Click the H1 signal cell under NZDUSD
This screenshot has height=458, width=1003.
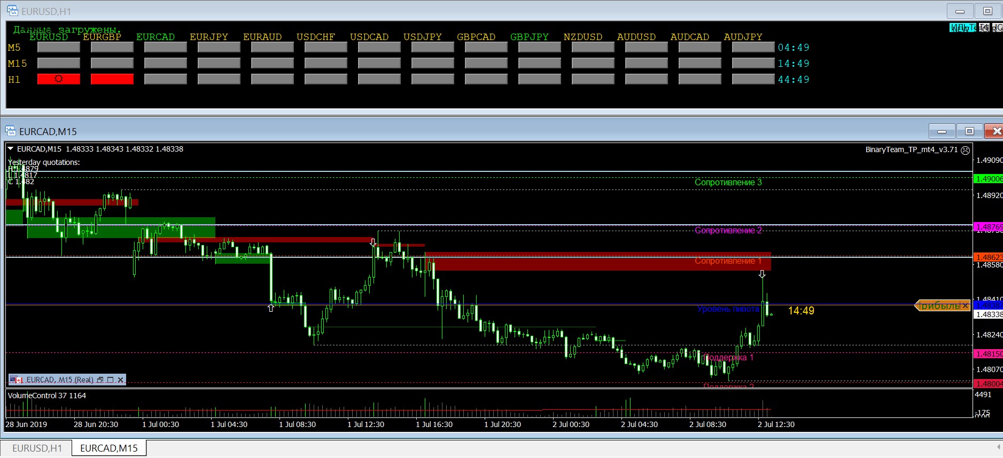click(x=593, y=79)
